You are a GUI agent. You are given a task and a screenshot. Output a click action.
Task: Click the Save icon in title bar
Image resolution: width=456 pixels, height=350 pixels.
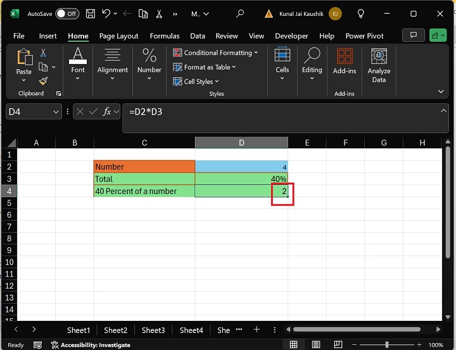91,13
